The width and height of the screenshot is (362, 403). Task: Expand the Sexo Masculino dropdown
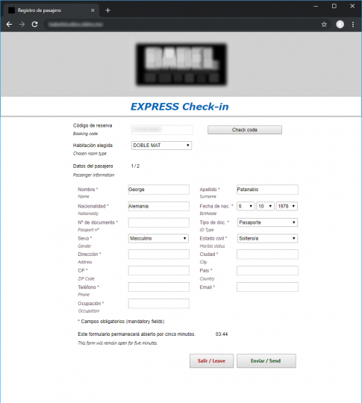(x=158, y=239)
